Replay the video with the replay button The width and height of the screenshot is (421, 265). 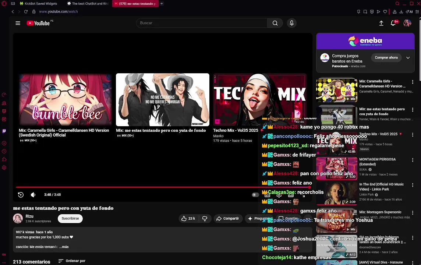(21, 195)
